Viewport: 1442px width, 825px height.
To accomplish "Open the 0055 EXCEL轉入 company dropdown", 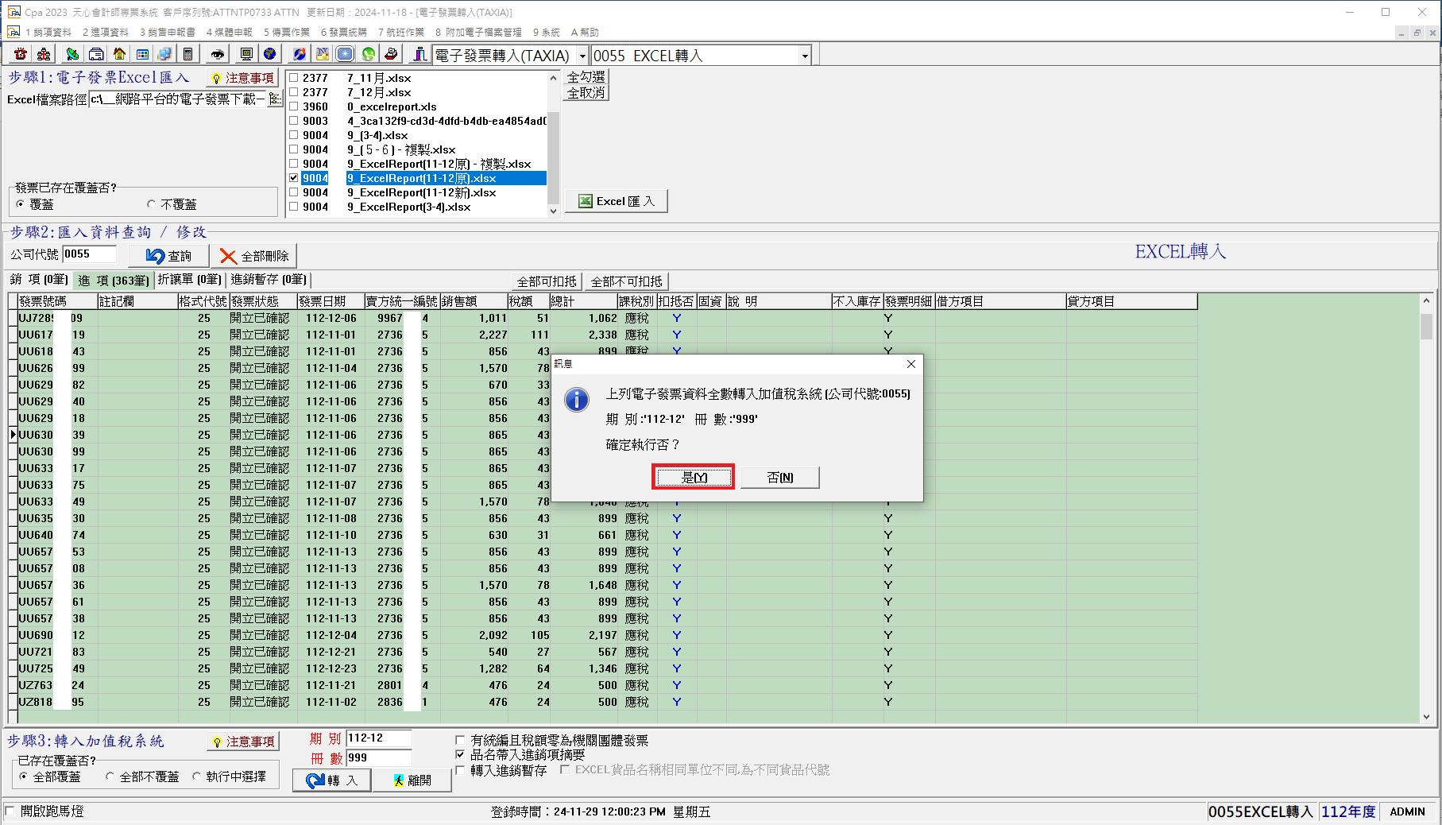I will (805, 56).
